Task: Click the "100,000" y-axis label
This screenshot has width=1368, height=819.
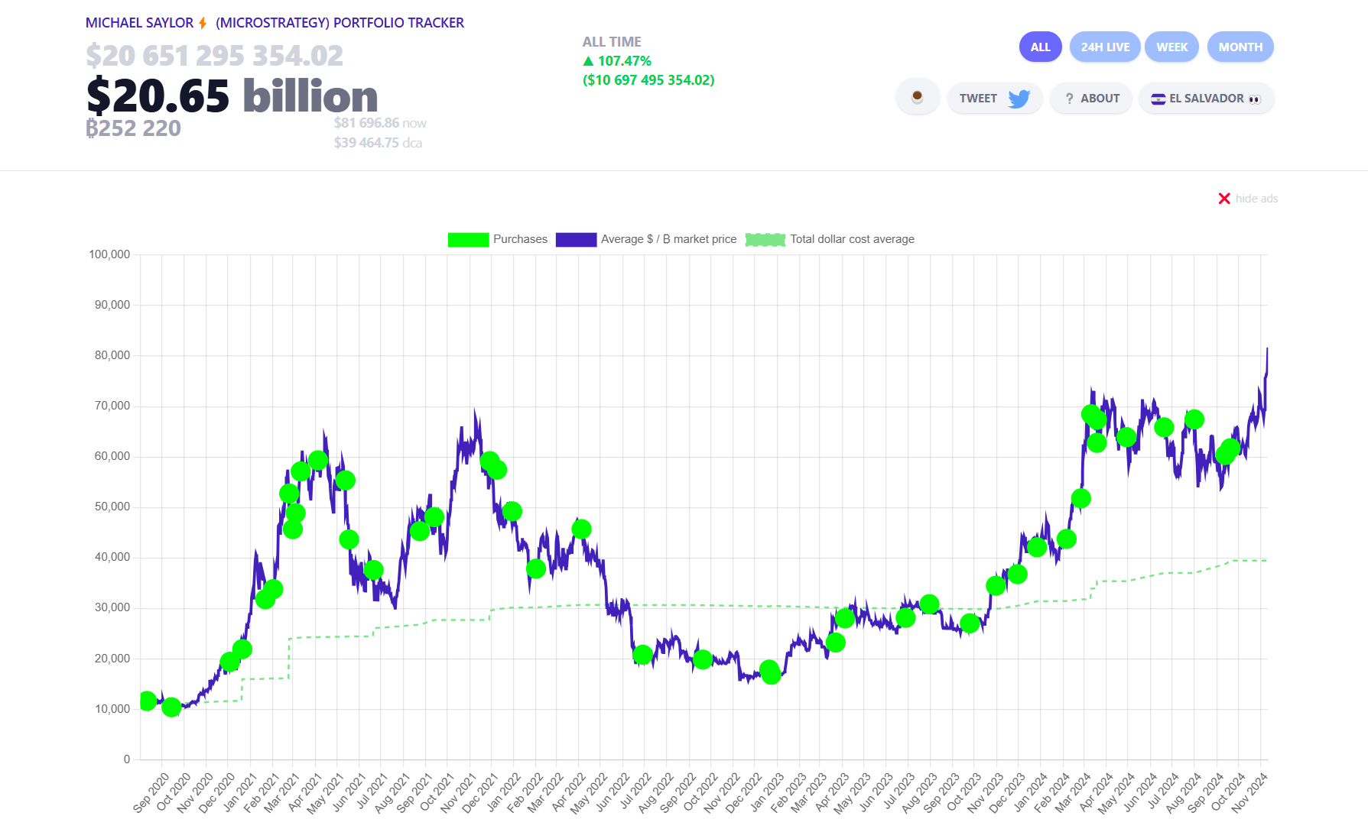Action: (109, 254)
